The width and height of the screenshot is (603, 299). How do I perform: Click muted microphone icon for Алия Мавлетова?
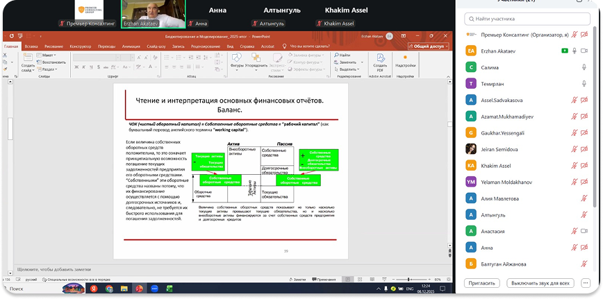[x=584, y=198]
